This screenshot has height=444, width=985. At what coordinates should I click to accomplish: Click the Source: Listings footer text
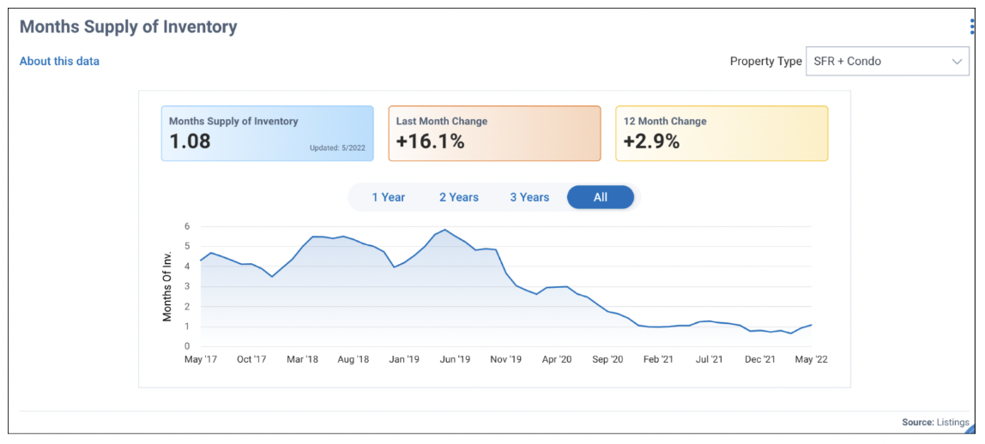point(935,423)
